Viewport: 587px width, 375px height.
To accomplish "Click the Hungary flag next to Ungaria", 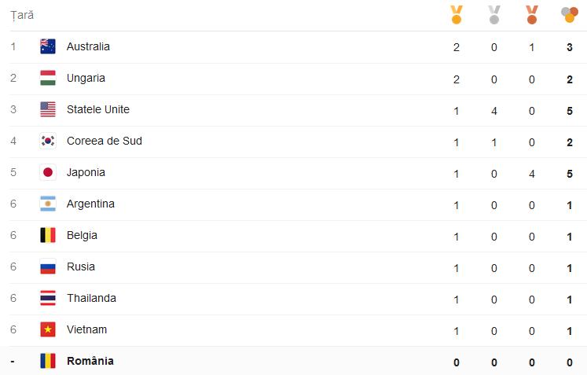I will tap(48, 78).
